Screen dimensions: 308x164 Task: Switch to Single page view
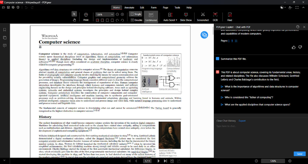tap(135, 14)
